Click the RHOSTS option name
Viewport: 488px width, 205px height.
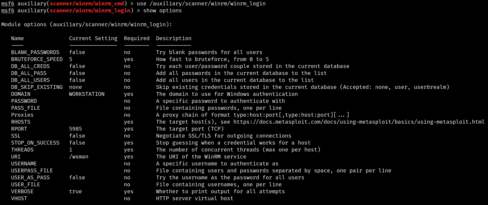[x=21, y=122]
